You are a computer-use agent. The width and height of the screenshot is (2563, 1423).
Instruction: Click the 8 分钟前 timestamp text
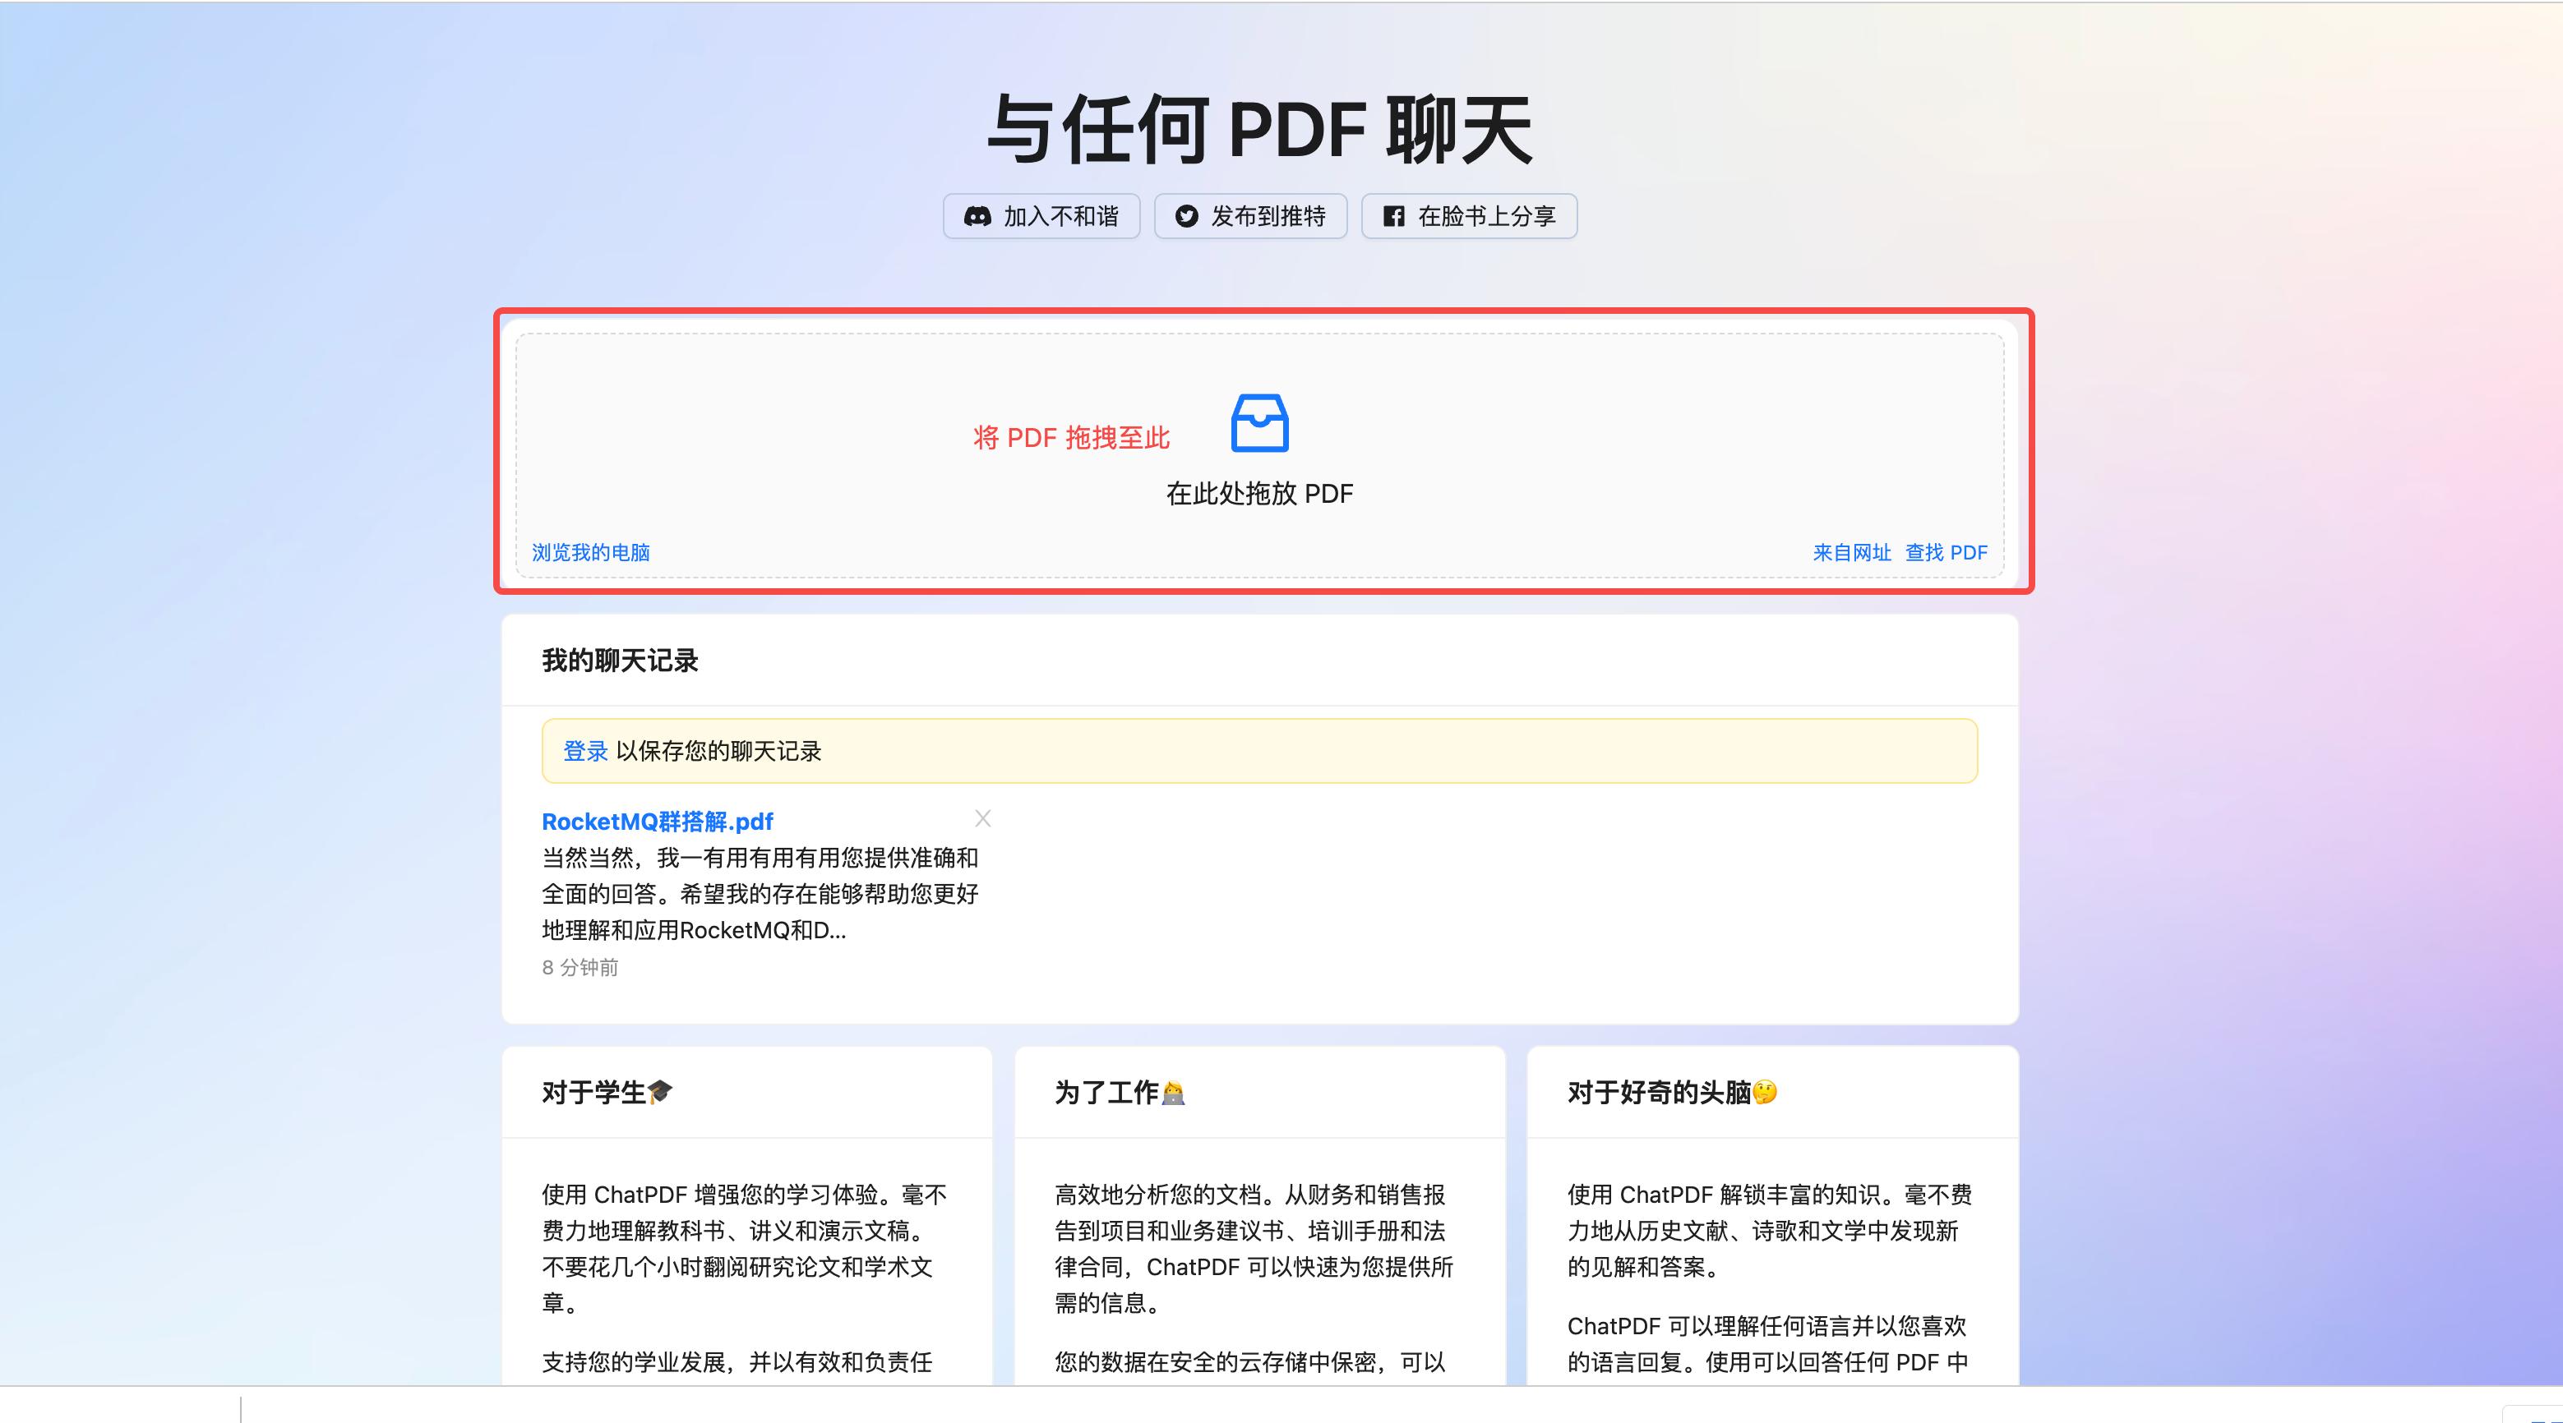coord(578,968)
